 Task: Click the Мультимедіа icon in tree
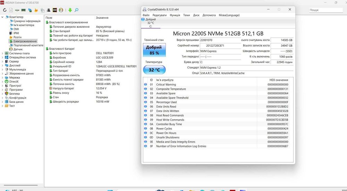coord(7,69)
